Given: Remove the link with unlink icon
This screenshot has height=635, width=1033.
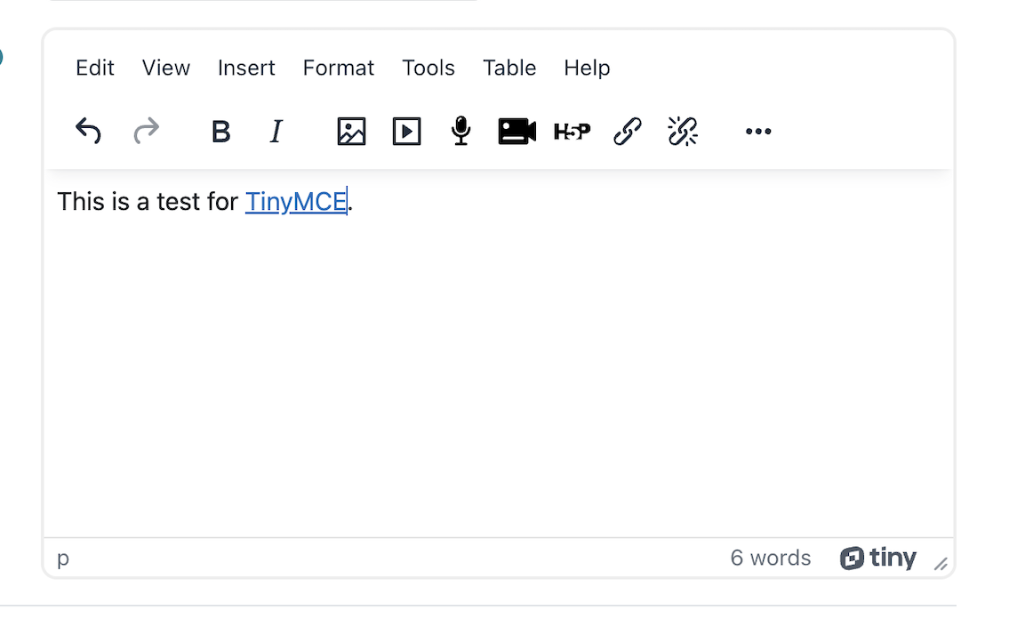Looking at the screenshot, I should tap(683, 131).
